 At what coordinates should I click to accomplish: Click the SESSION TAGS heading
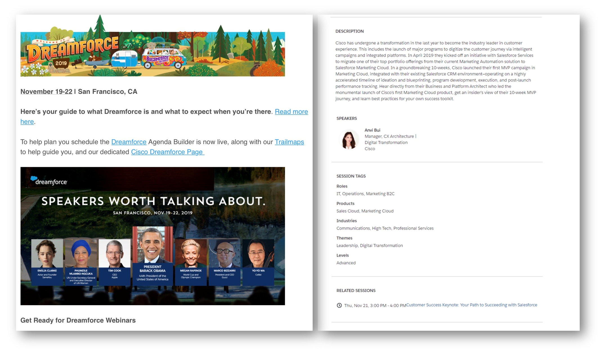coord(351,176)
